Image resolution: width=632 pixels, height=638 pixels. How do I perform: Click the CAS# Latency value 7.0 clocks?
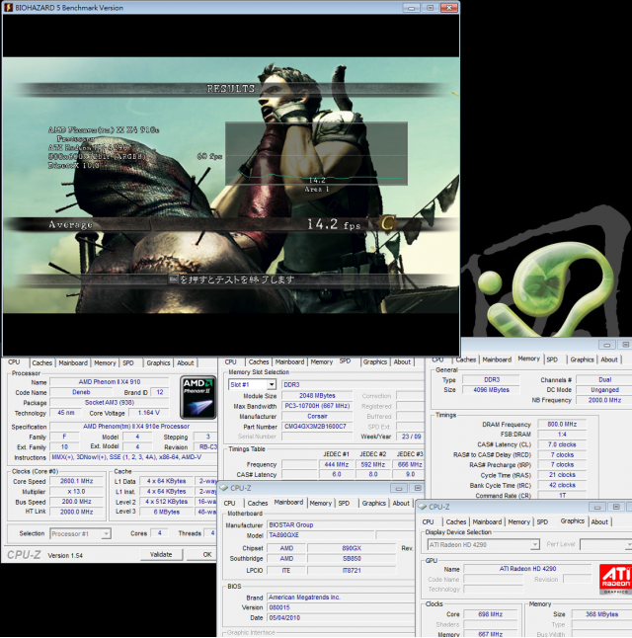click(x=562, y=444)
